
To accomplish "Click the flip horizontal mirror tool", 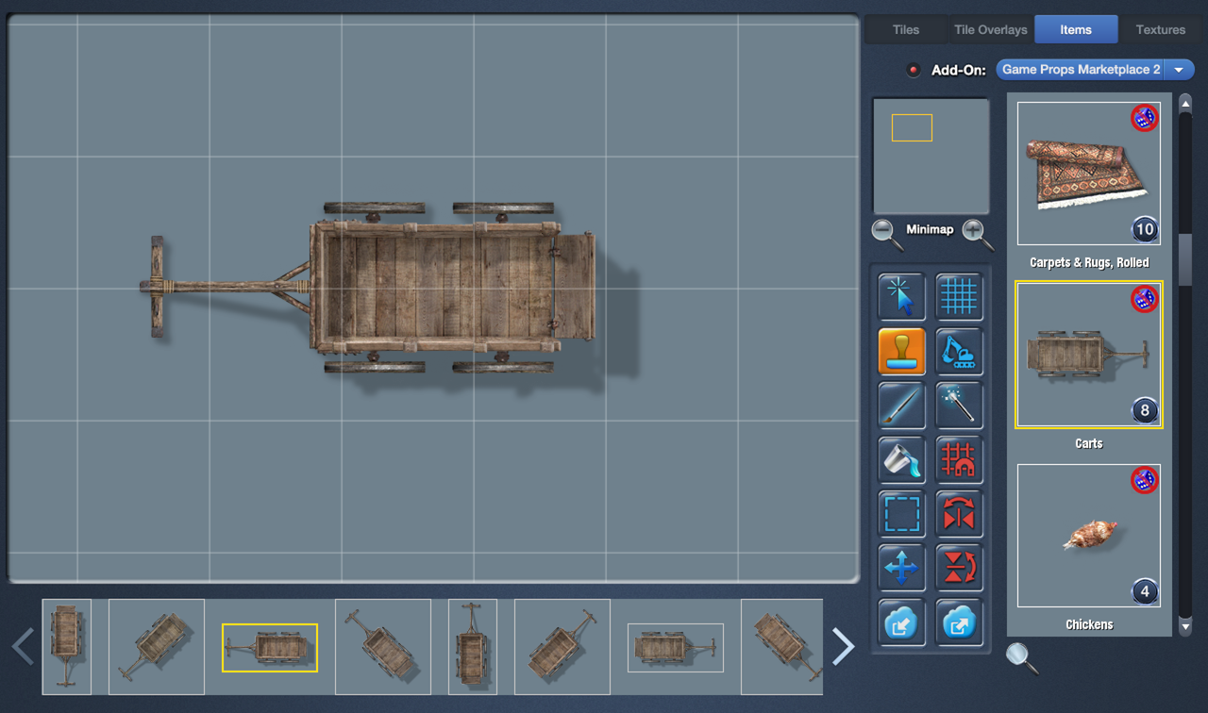I will tap(959, 514).
